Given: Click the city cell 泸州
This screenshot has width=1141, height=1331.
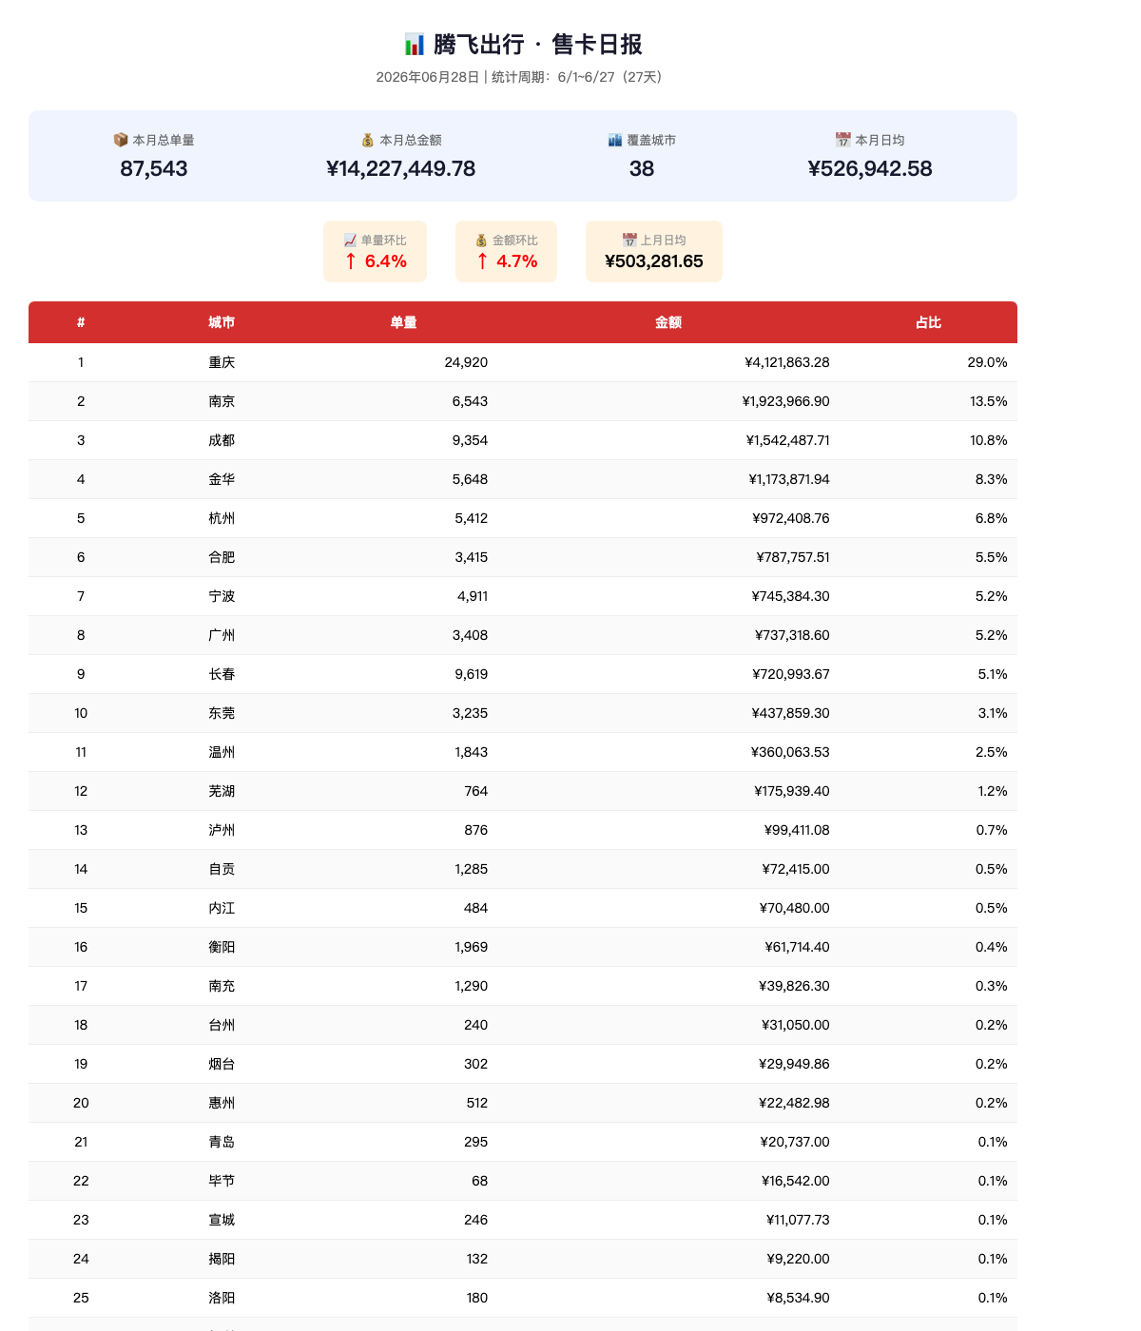Looking at the screenshot, I should [x=222, y=830].
